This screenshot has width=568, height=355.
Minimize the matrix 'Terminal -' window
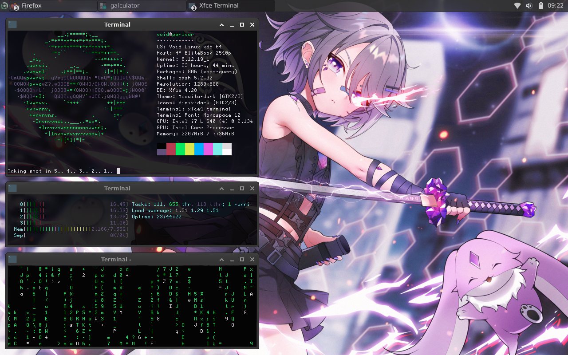tap(232, 260)
